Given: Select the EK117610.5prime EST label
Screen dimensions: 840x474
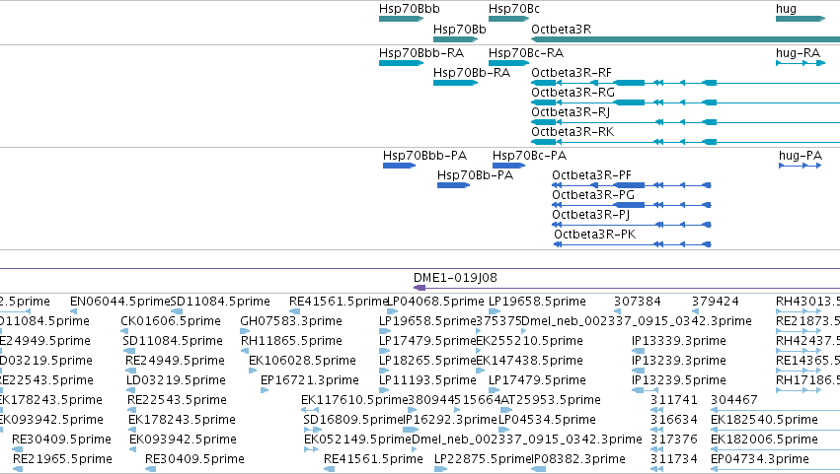Looking at the screenshot, I should (354, 400).
